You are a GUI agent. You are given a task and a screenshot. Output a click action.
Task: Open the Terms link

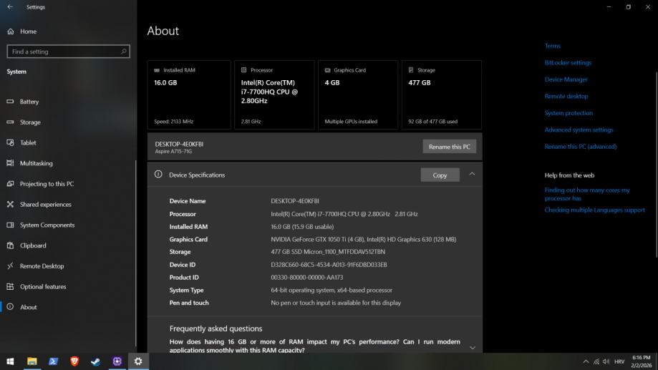[552, 46]
